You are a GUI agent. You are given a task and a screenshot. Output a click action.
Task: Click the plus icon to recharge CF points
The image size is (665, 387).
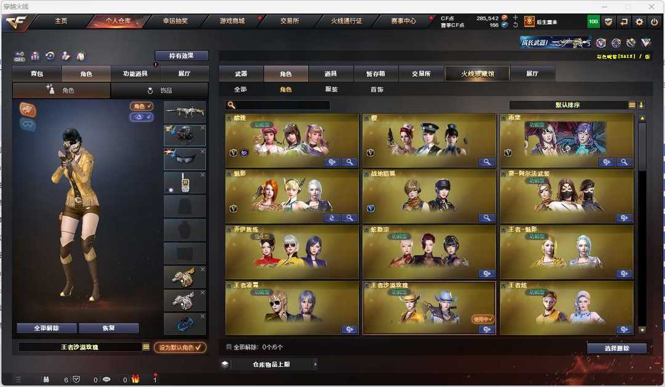pyautogui.click(x=515, y=17)
